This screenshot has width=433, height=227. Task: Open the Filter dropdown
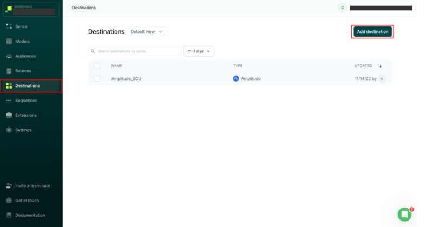[x=199, y=51]
